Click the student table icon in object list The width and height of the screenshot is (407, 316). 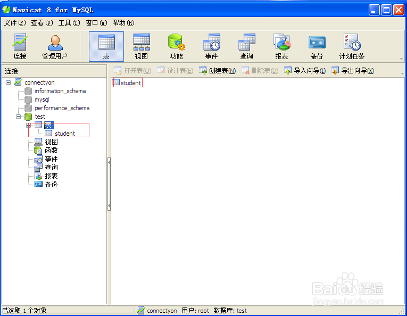tap(117, 82)
